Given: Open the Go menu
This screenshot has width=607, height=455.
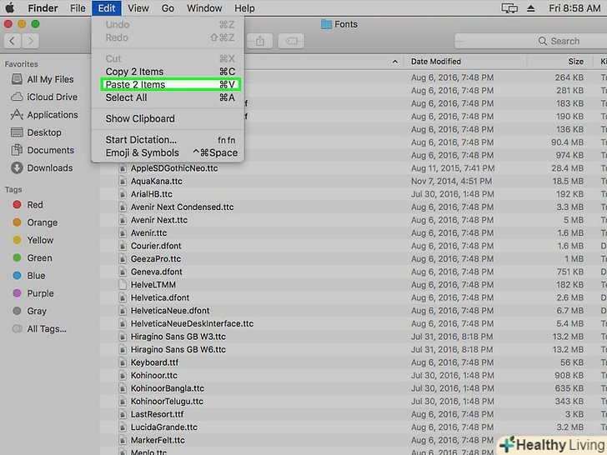Looking at the screenshot, I should coord(168,8).
